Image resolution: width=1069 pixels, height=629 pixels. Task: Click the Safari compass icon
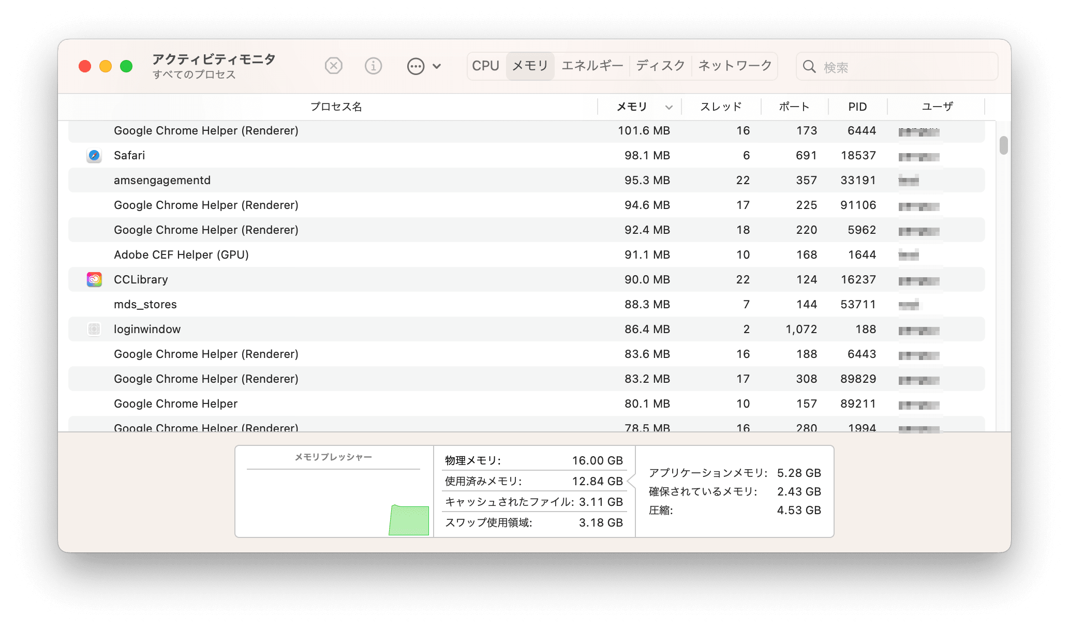94,155
